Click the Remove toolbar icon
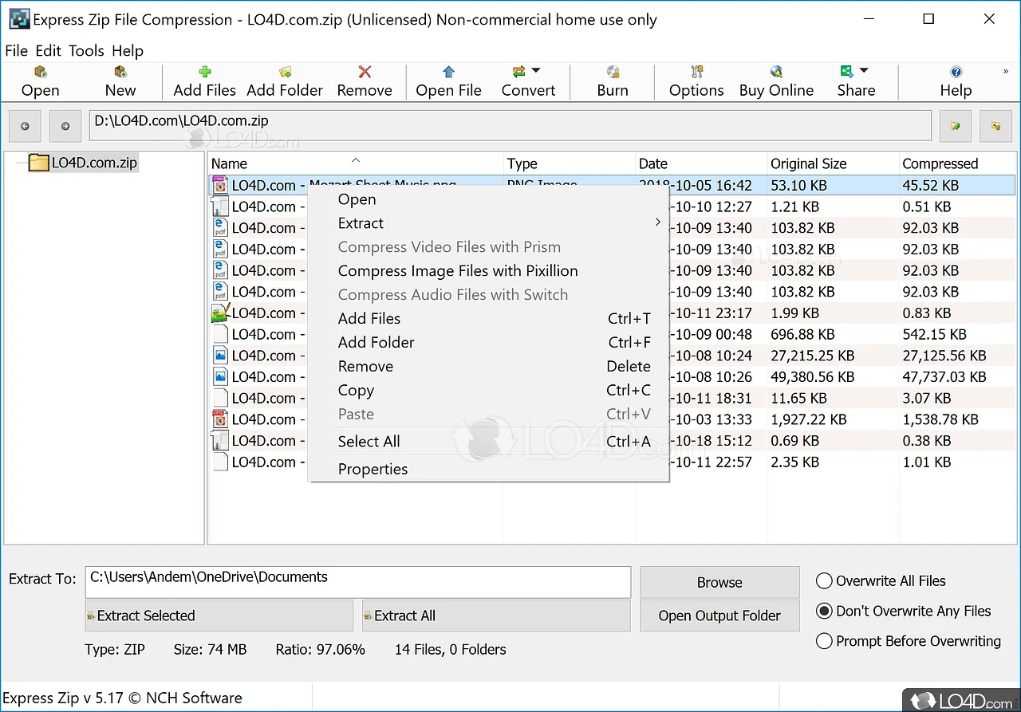1021x712 pixels. click(x=365, y=72)
